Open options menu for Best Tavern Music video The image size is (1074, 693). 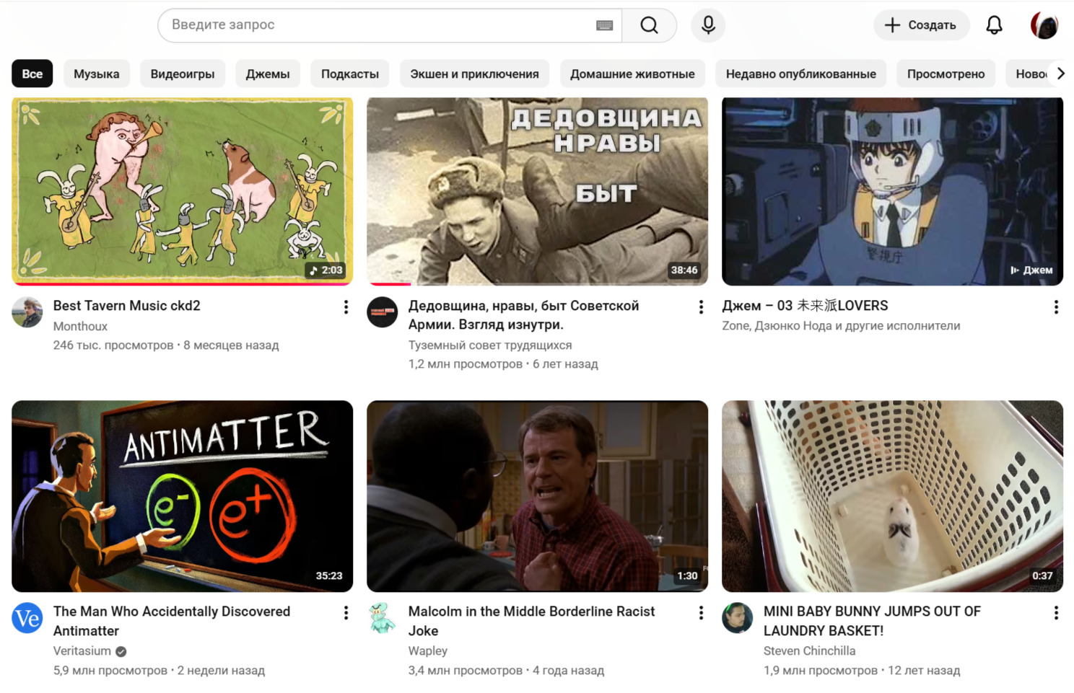pyautogui.click(x=346, y=307)
